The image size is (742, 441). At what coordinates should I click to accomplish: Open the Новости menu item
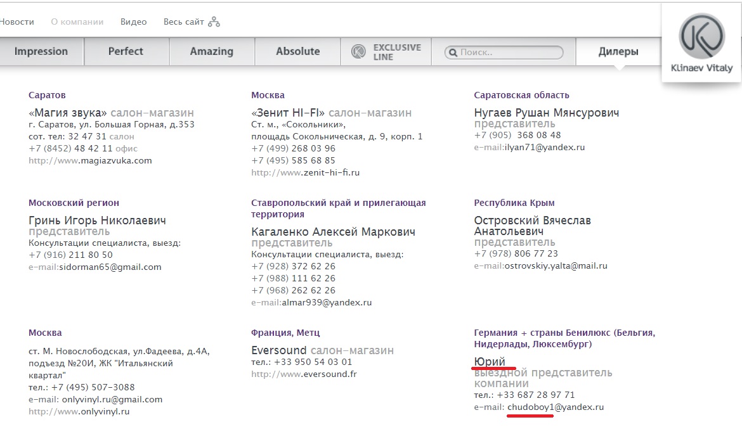[x=16, y=22]
